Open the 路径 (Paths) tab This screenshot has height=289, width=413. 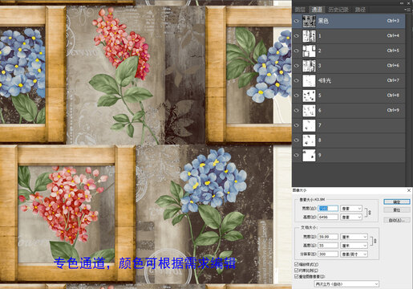pos(360,10)
